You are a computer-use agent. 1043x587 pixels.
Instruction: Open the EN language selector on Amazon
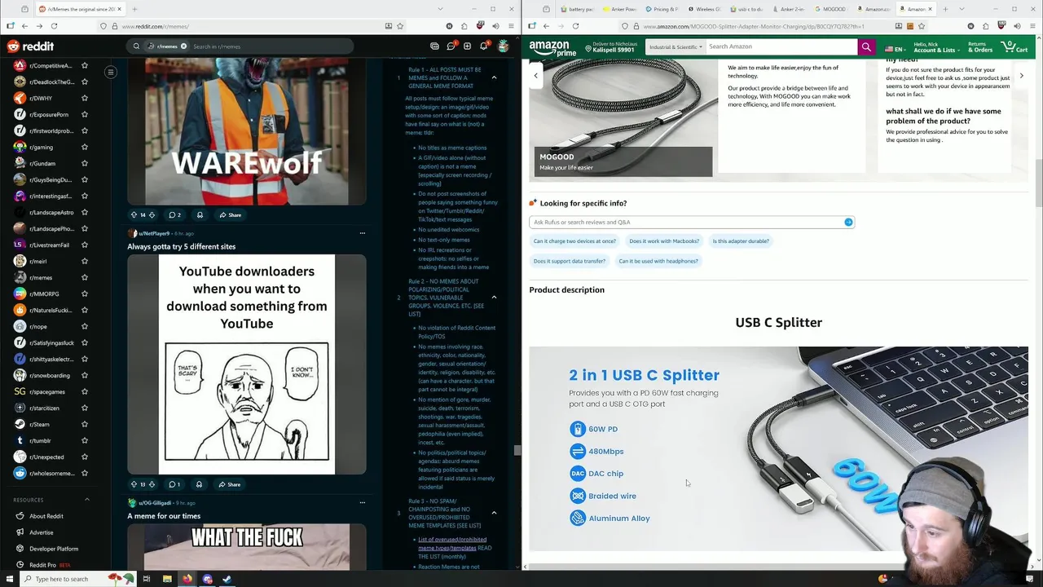(895, 49)
